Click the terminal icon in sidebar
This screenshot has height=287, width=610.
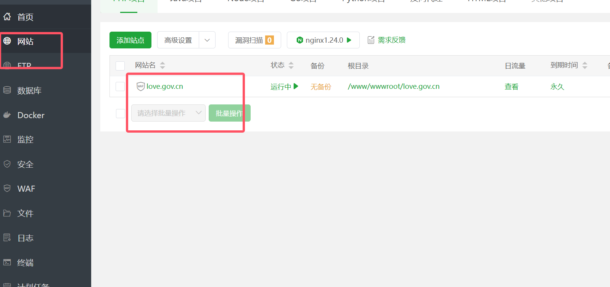[7, 262]
